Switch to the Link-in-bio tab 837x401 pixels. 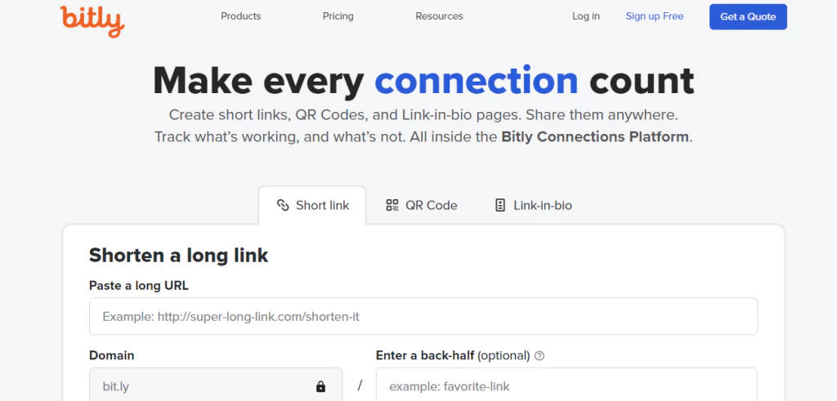click(533, 205)
